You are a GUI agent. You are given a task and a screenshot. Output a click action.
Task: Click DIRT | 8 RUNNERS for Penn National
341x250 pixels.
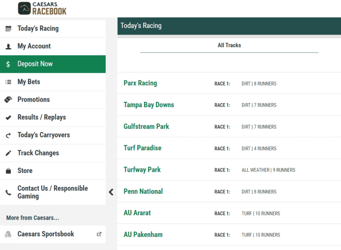point(259,192)
